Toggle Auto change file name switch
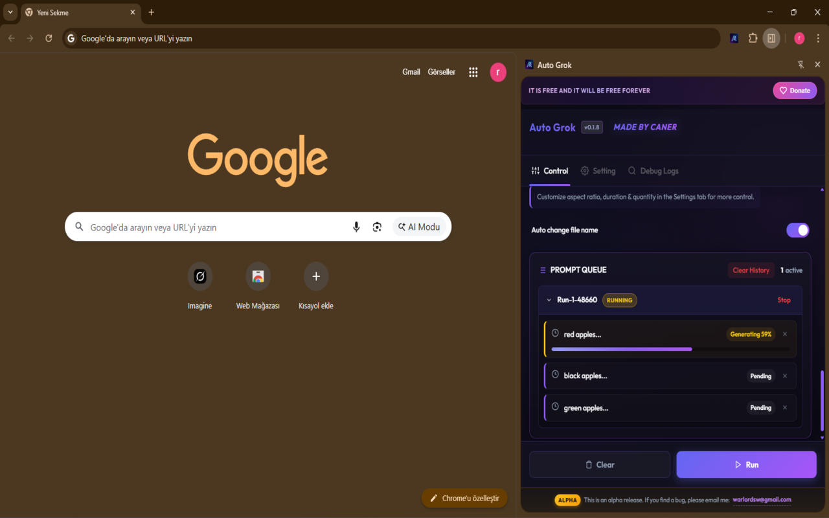The image size is (829, 518). click(x=798, y=230)
